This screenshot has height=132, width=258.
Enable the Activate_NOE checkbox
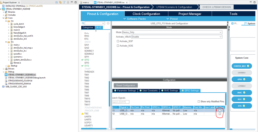click(118, 46)
